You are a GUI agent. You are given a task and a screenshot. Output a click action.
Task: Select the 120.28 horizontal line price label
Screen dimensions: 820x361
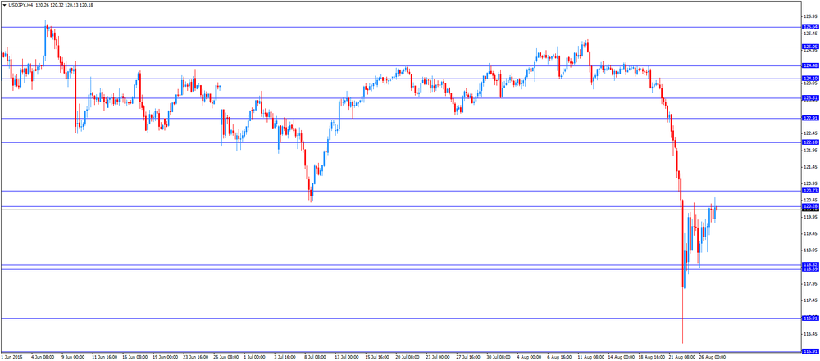click(811, 205)
